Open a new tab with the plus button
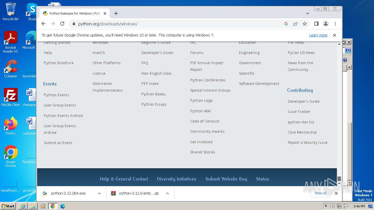The image size is (374, 210). (x=116, y=13)
